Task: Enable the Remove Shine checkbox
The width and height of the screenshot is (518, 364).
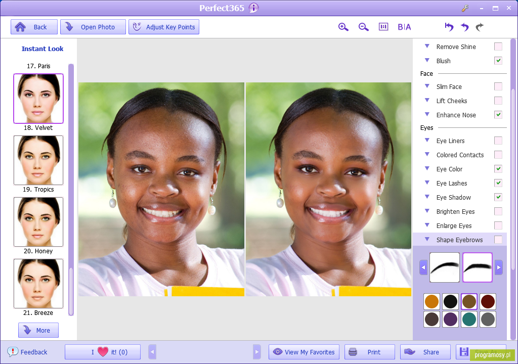Action: coord(498,47)
